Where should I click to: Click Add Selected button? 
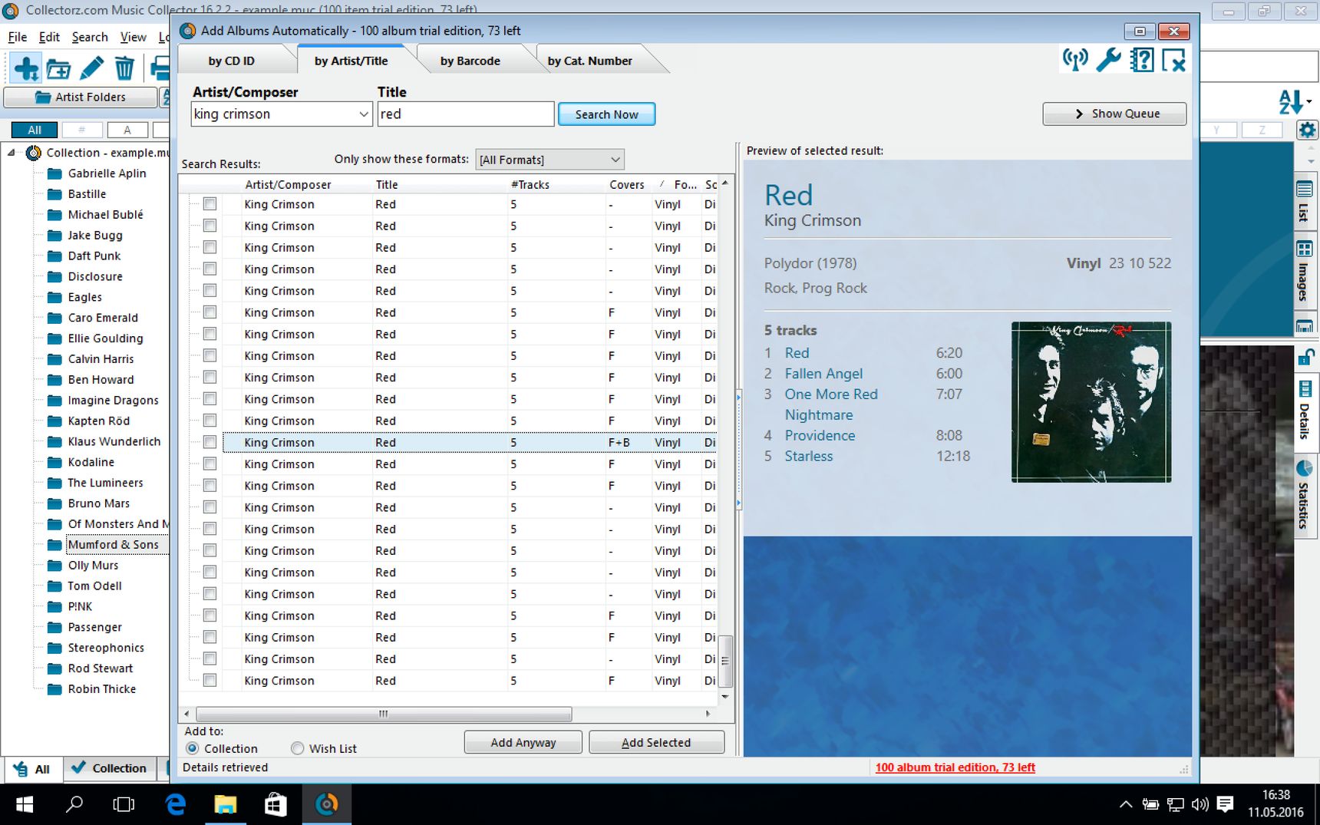[x=656, y=742]
